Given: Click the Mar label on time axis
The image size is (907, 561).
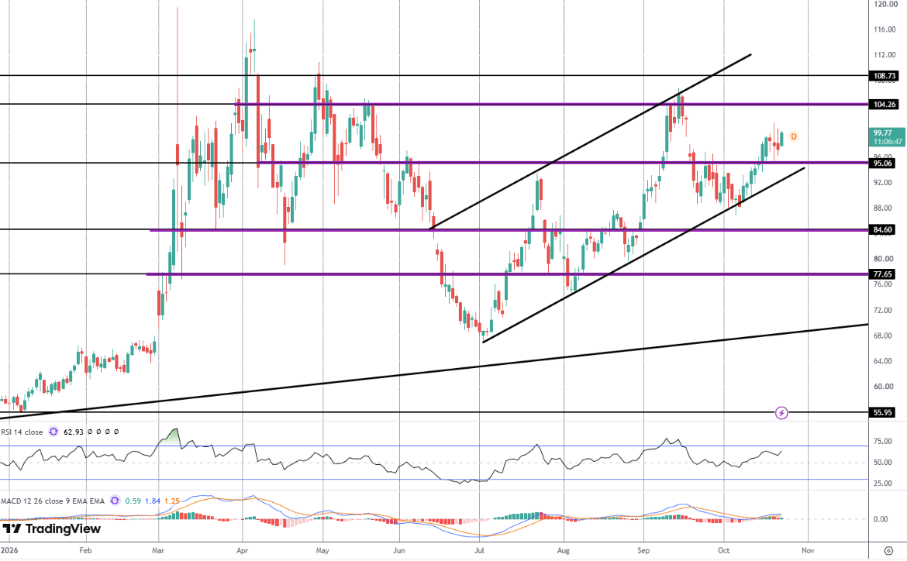Looking at the screenshot, I should (x=158, y=551).
